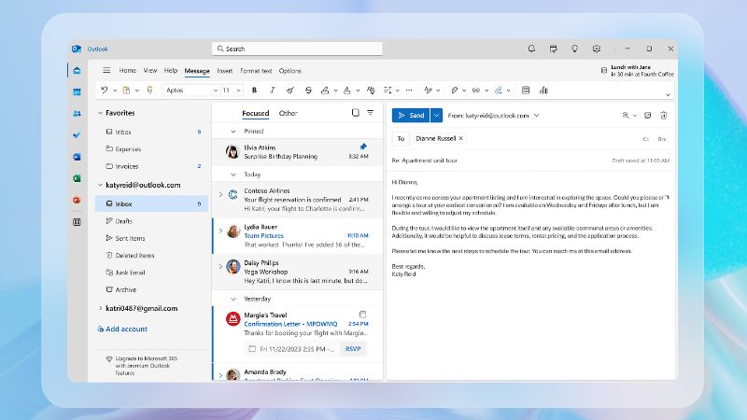
Task: Open the Calendar from the left sidebar
Action: point(77,91)
